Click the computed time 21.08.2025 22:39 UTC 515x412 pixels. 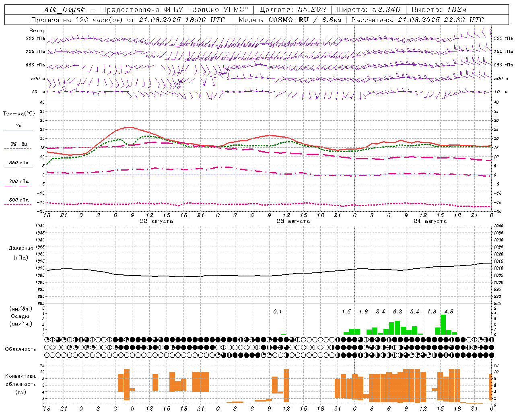[441, 20]
